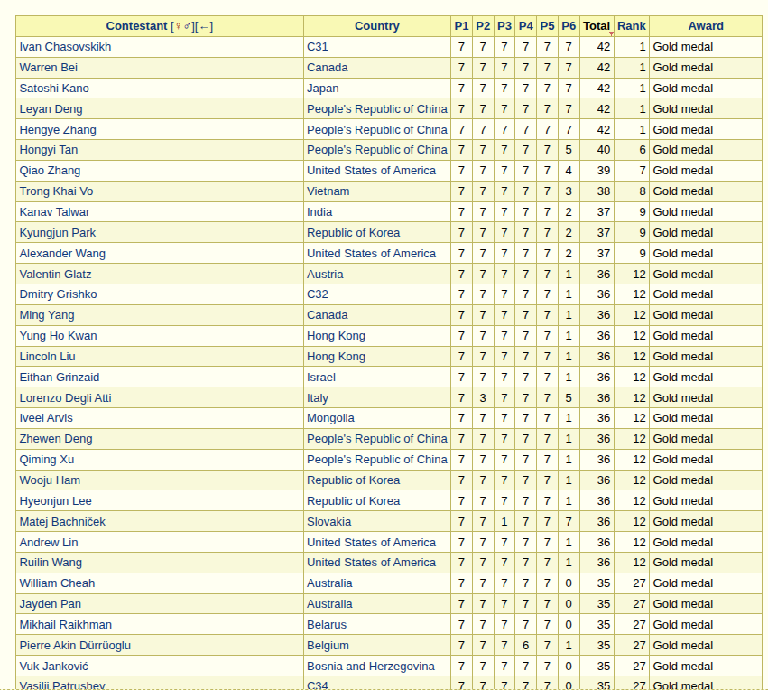768x690 pixels.
Task: Click the gender symbols toggle in Contestant header
Action: point(183,26)
